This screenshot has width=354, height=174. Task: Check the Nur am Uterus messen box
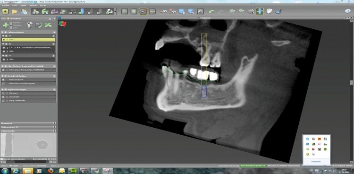tap(2, 159)
